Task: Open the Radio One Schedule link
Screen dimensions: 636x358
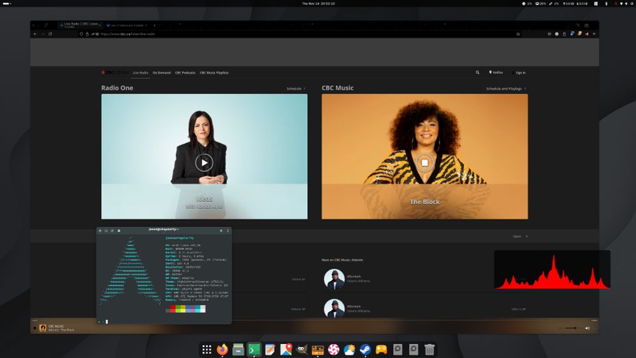Action: point(295,88)
